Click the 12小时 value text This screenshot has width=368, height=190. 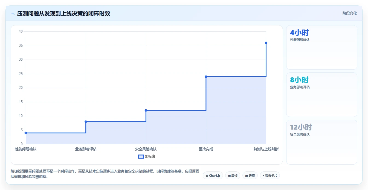[x=301, y=127]
